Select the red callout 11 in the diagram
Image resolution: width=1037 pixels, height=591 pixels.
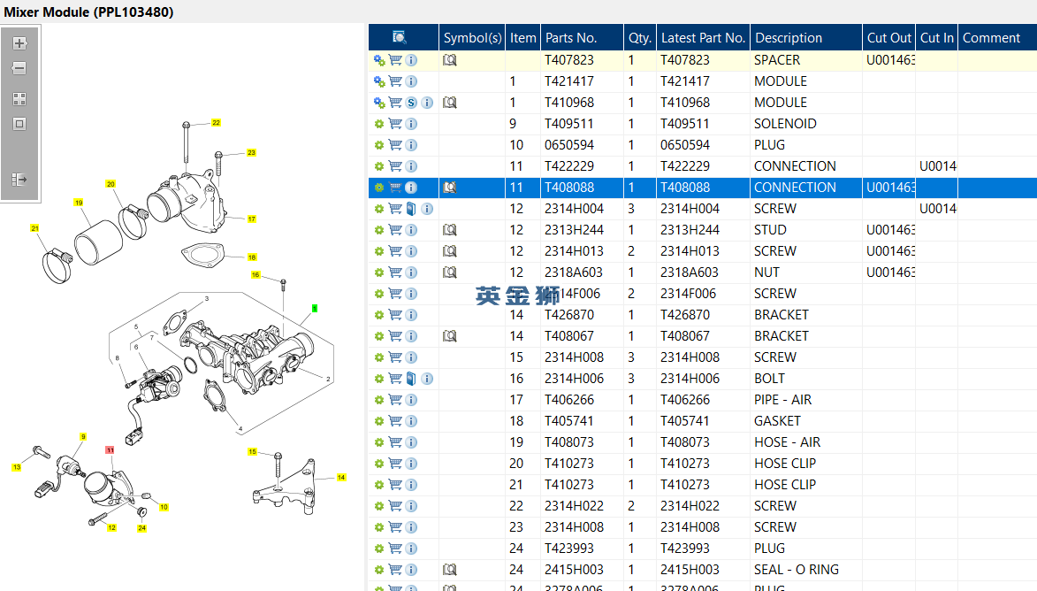(x=110, y=450)
